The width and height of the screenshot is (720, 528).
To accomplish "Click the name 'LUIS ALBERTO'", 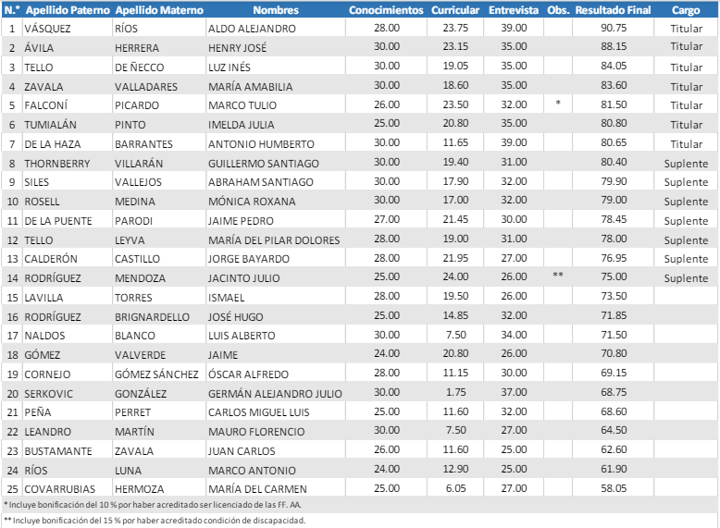I will pyautogui.click(x=242, y=336).
